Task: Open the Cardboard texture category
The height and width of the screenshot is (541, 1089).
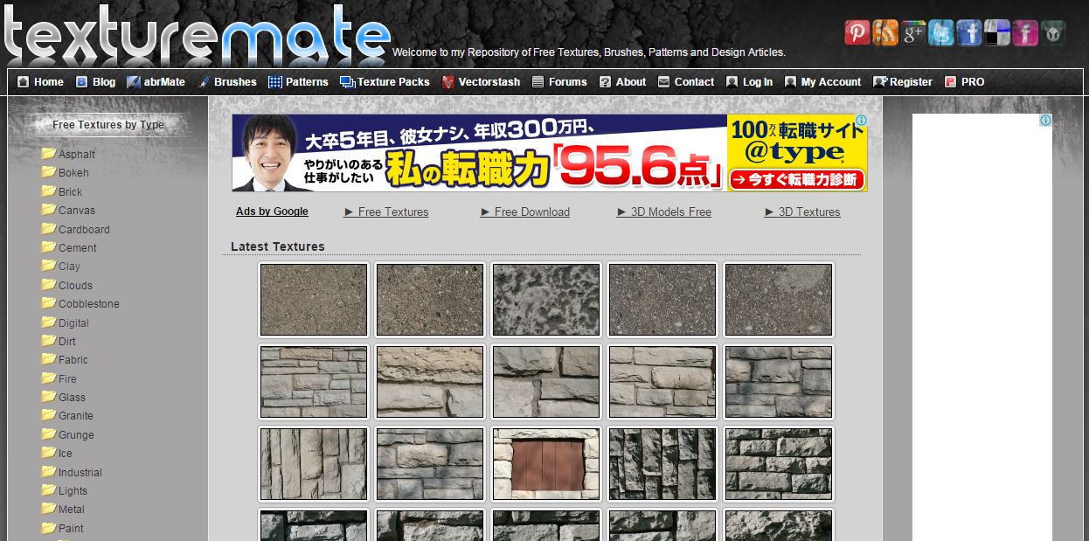Action: (84, 229)
